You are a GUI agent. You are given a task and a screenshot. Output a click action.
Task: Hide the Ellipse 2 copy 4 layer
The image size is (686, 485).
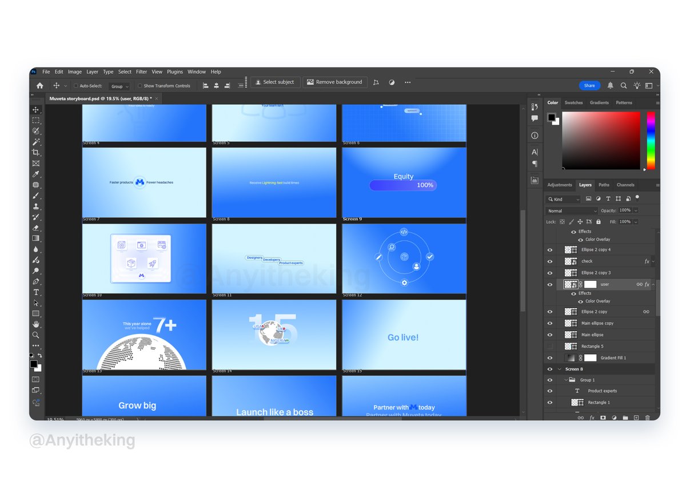(x=550, y=249)
